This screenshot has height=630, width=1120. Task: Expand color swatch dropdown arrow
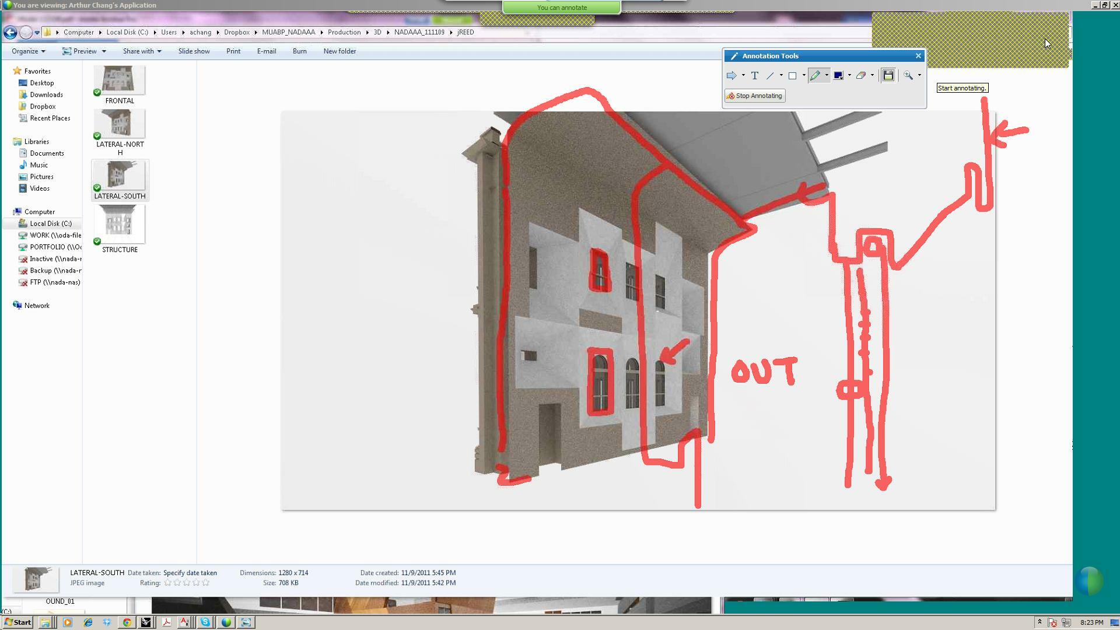[x=849, y=75]
